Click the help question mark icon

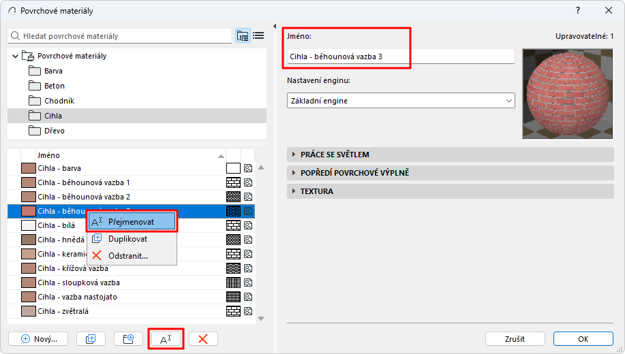tap(578, 10)
